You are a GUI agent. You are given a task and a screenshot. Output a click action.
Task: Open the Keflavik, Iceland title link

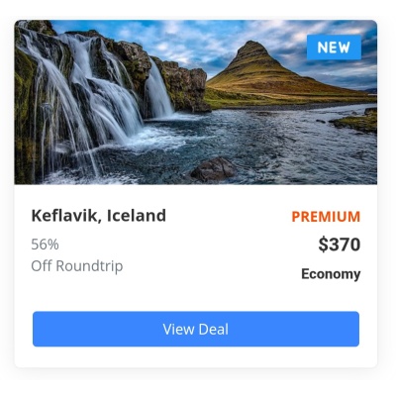coord(99,216)
